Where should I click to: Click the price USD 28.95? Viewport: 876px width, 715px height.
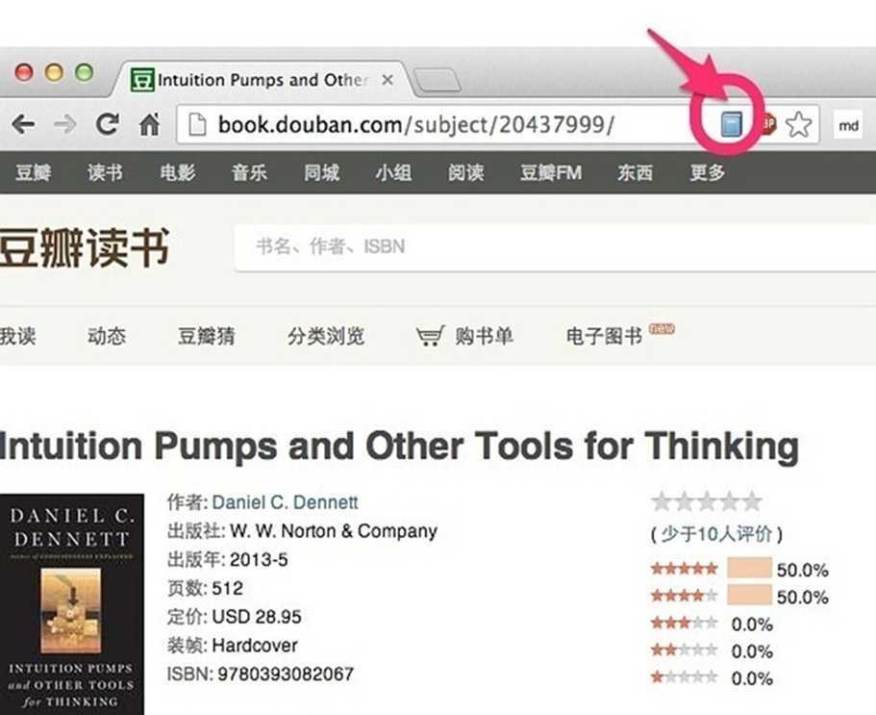point(257,617)
